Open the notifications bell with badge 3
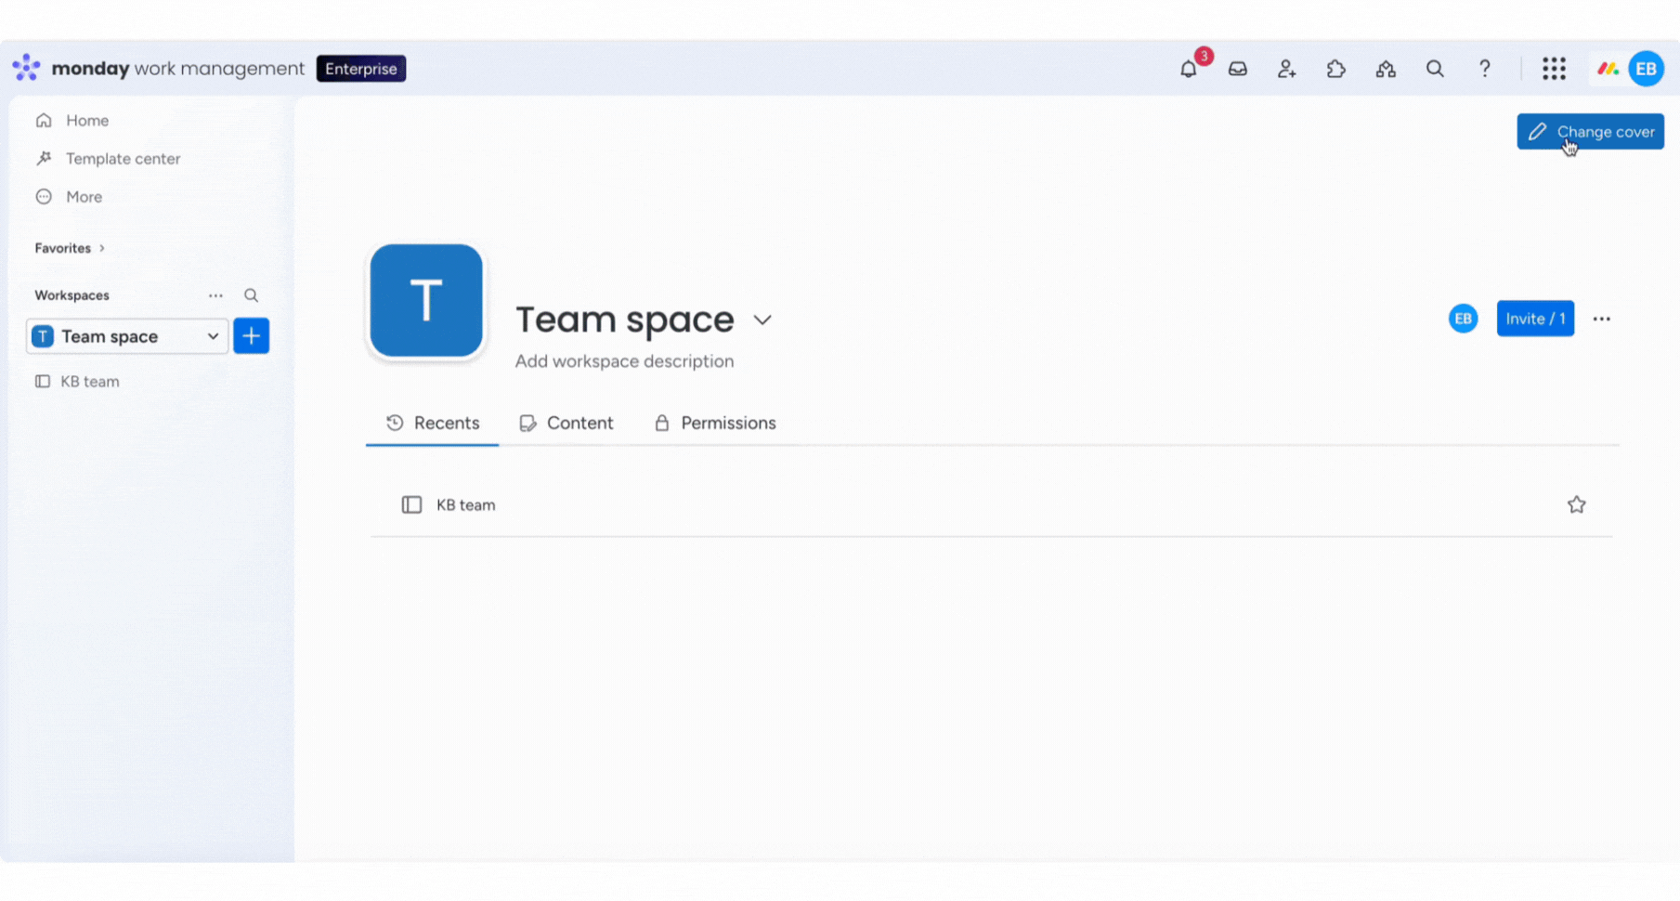The height and width of the screenshot is (901, 1680). pyautogui.click(x=1189, y=69)
